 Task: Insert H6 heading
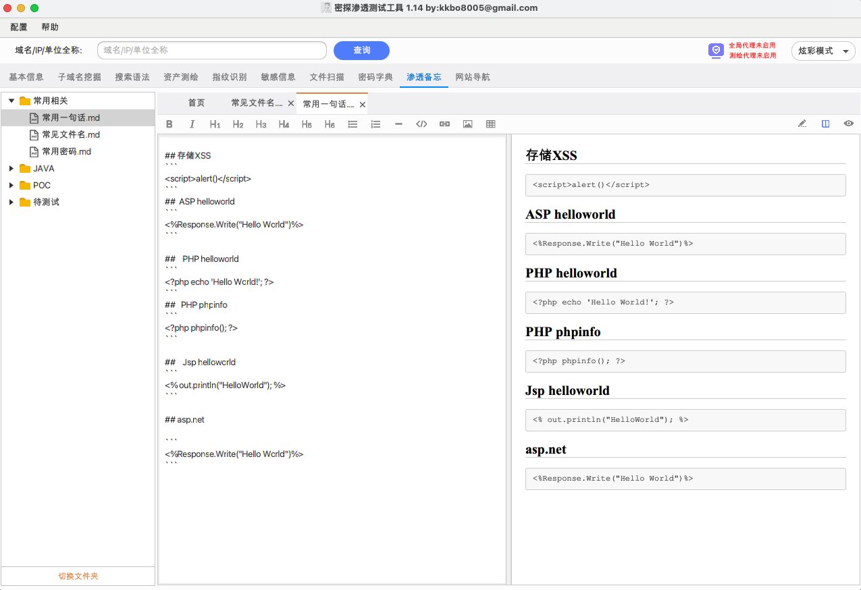(x=330, y=124)
